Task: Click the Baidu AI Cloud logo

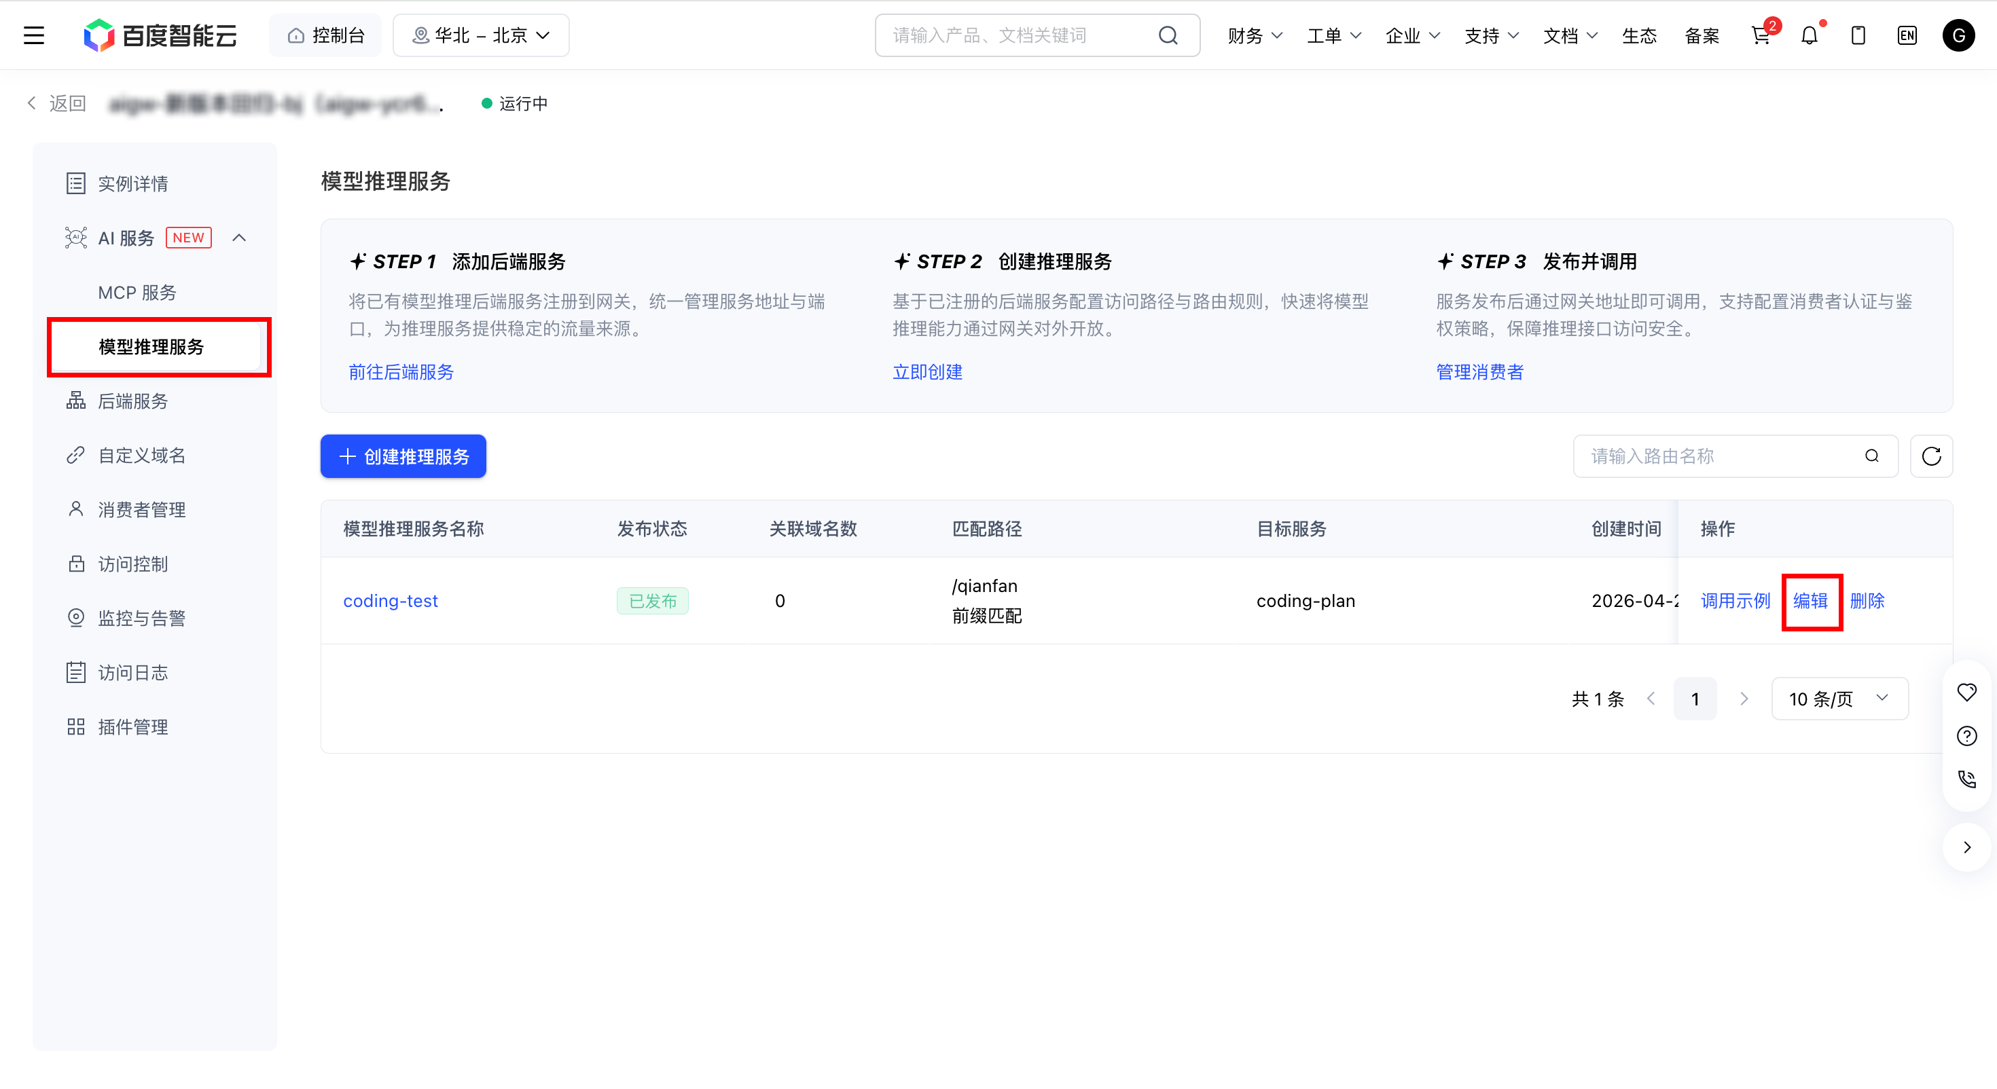Action: tap(160, 35)
